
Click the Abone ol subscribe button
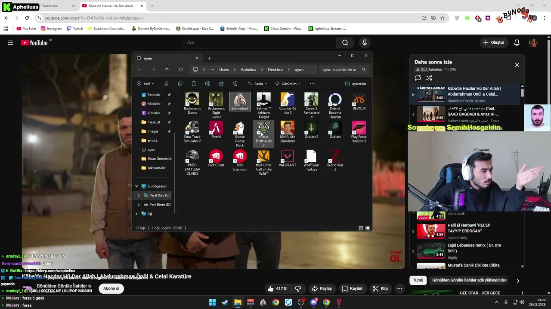coord(111,288)
